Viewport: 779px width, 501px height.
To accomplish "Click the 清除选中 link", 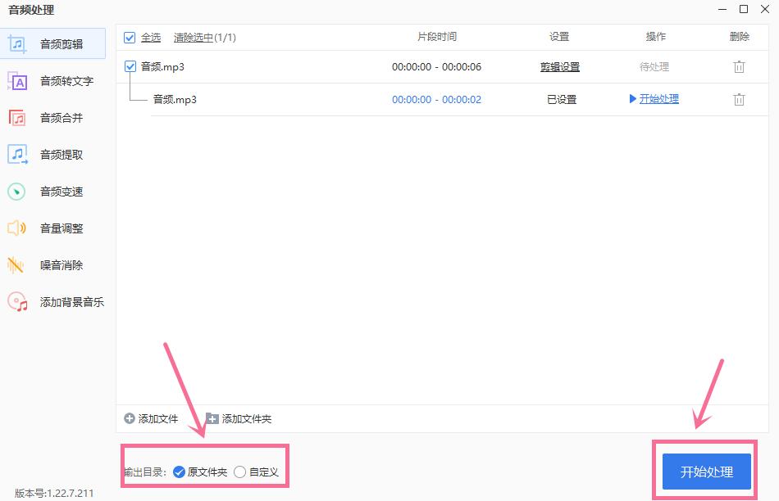I will [194, 38].
